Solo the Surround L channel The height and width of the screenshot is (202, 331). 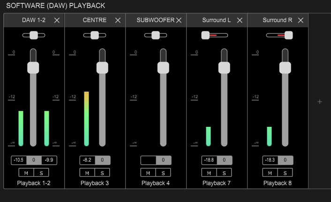click(x=224, y=172)
